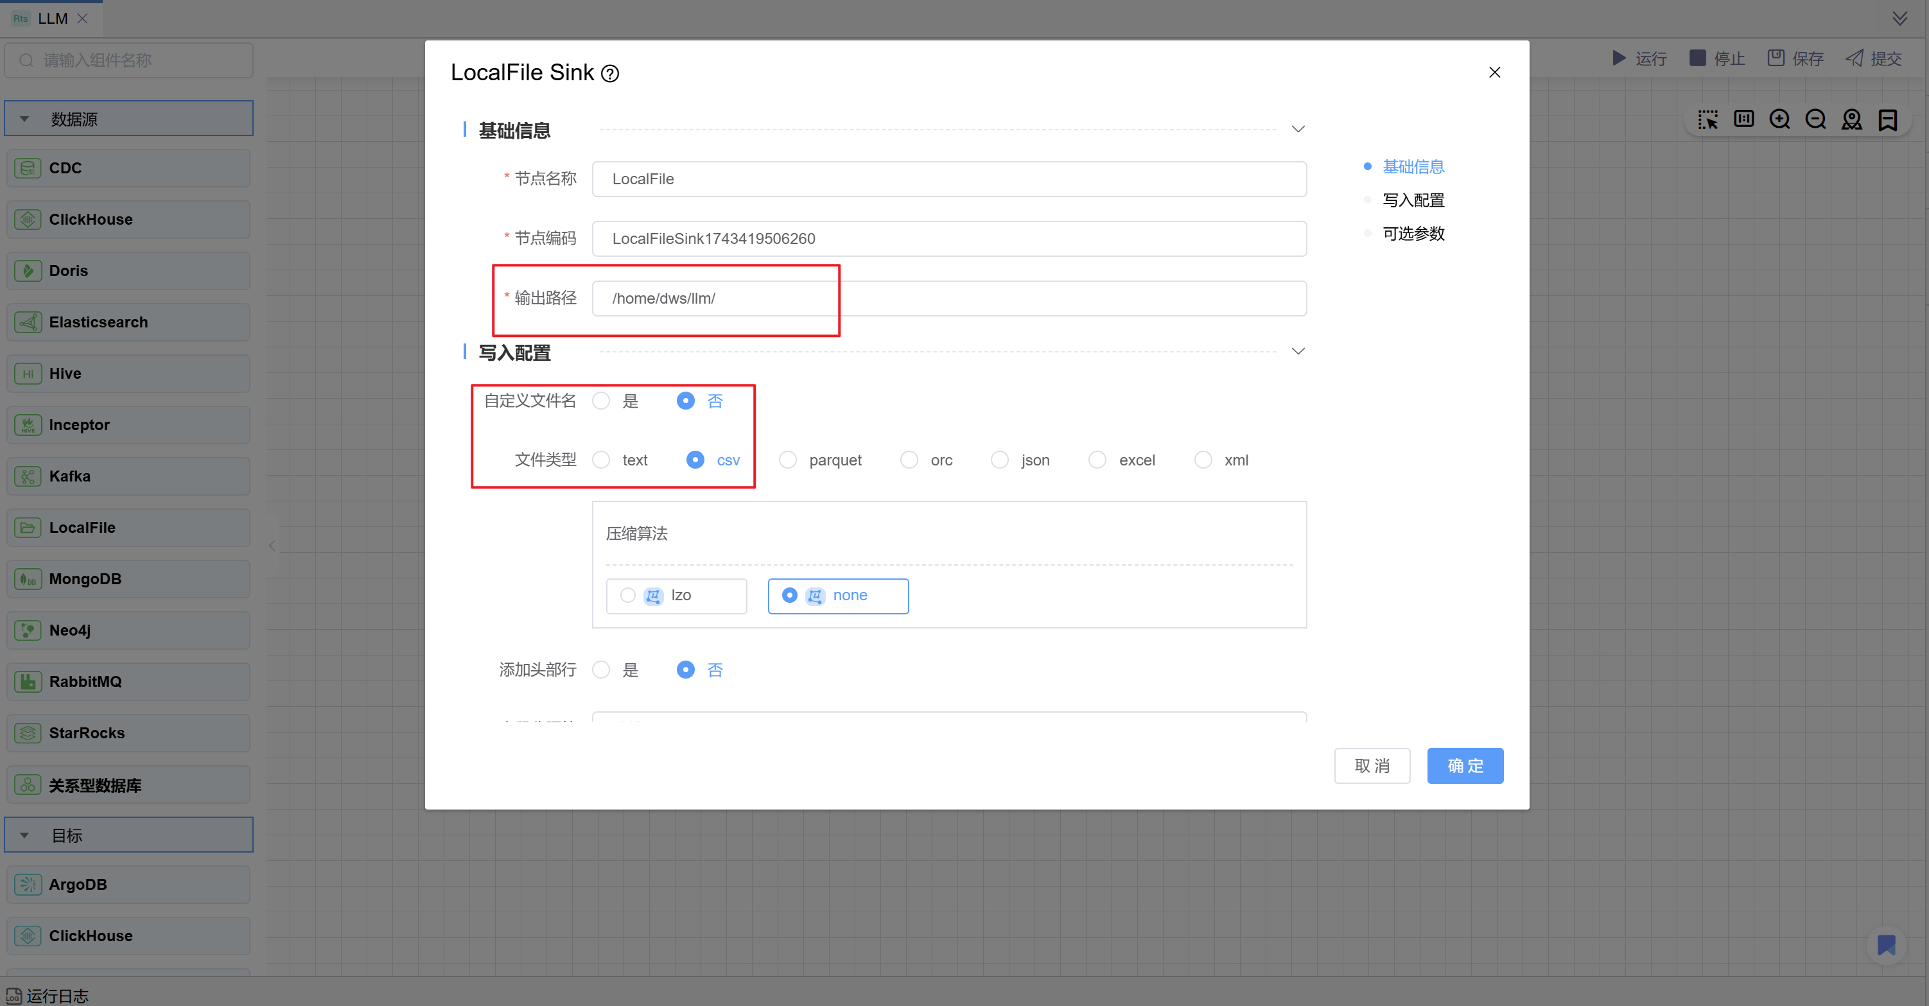
Task: Focus the 节点编码 input field
Action: coord(949,239)
